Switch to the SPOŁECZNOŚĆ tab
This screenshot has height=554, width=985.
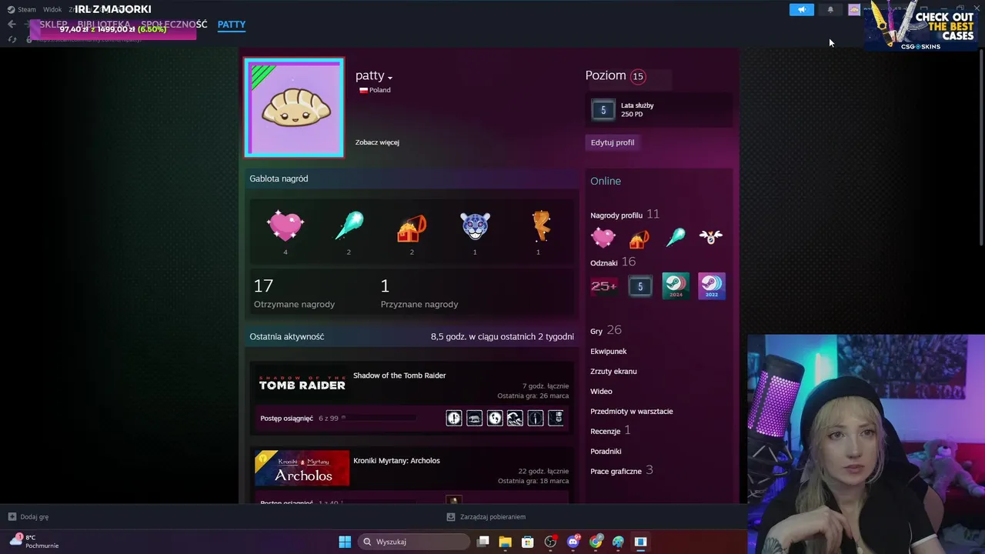[174, 25]
